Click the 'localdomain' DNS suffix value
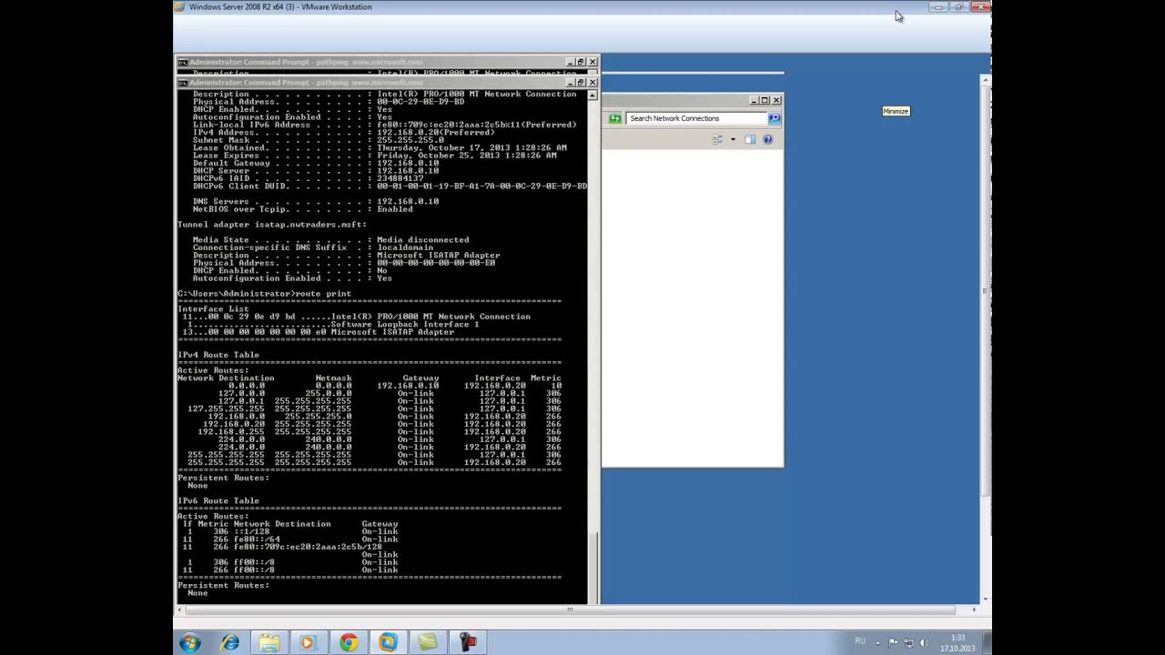This screenshot has width=1165, height=655. pos(405,247)
